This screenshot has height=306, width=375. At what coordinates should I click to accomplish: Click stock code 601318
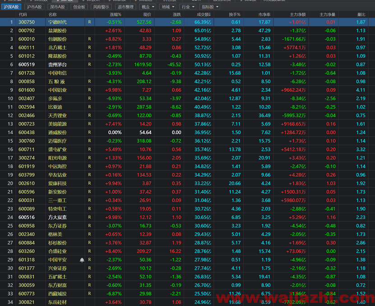(27, 260)
